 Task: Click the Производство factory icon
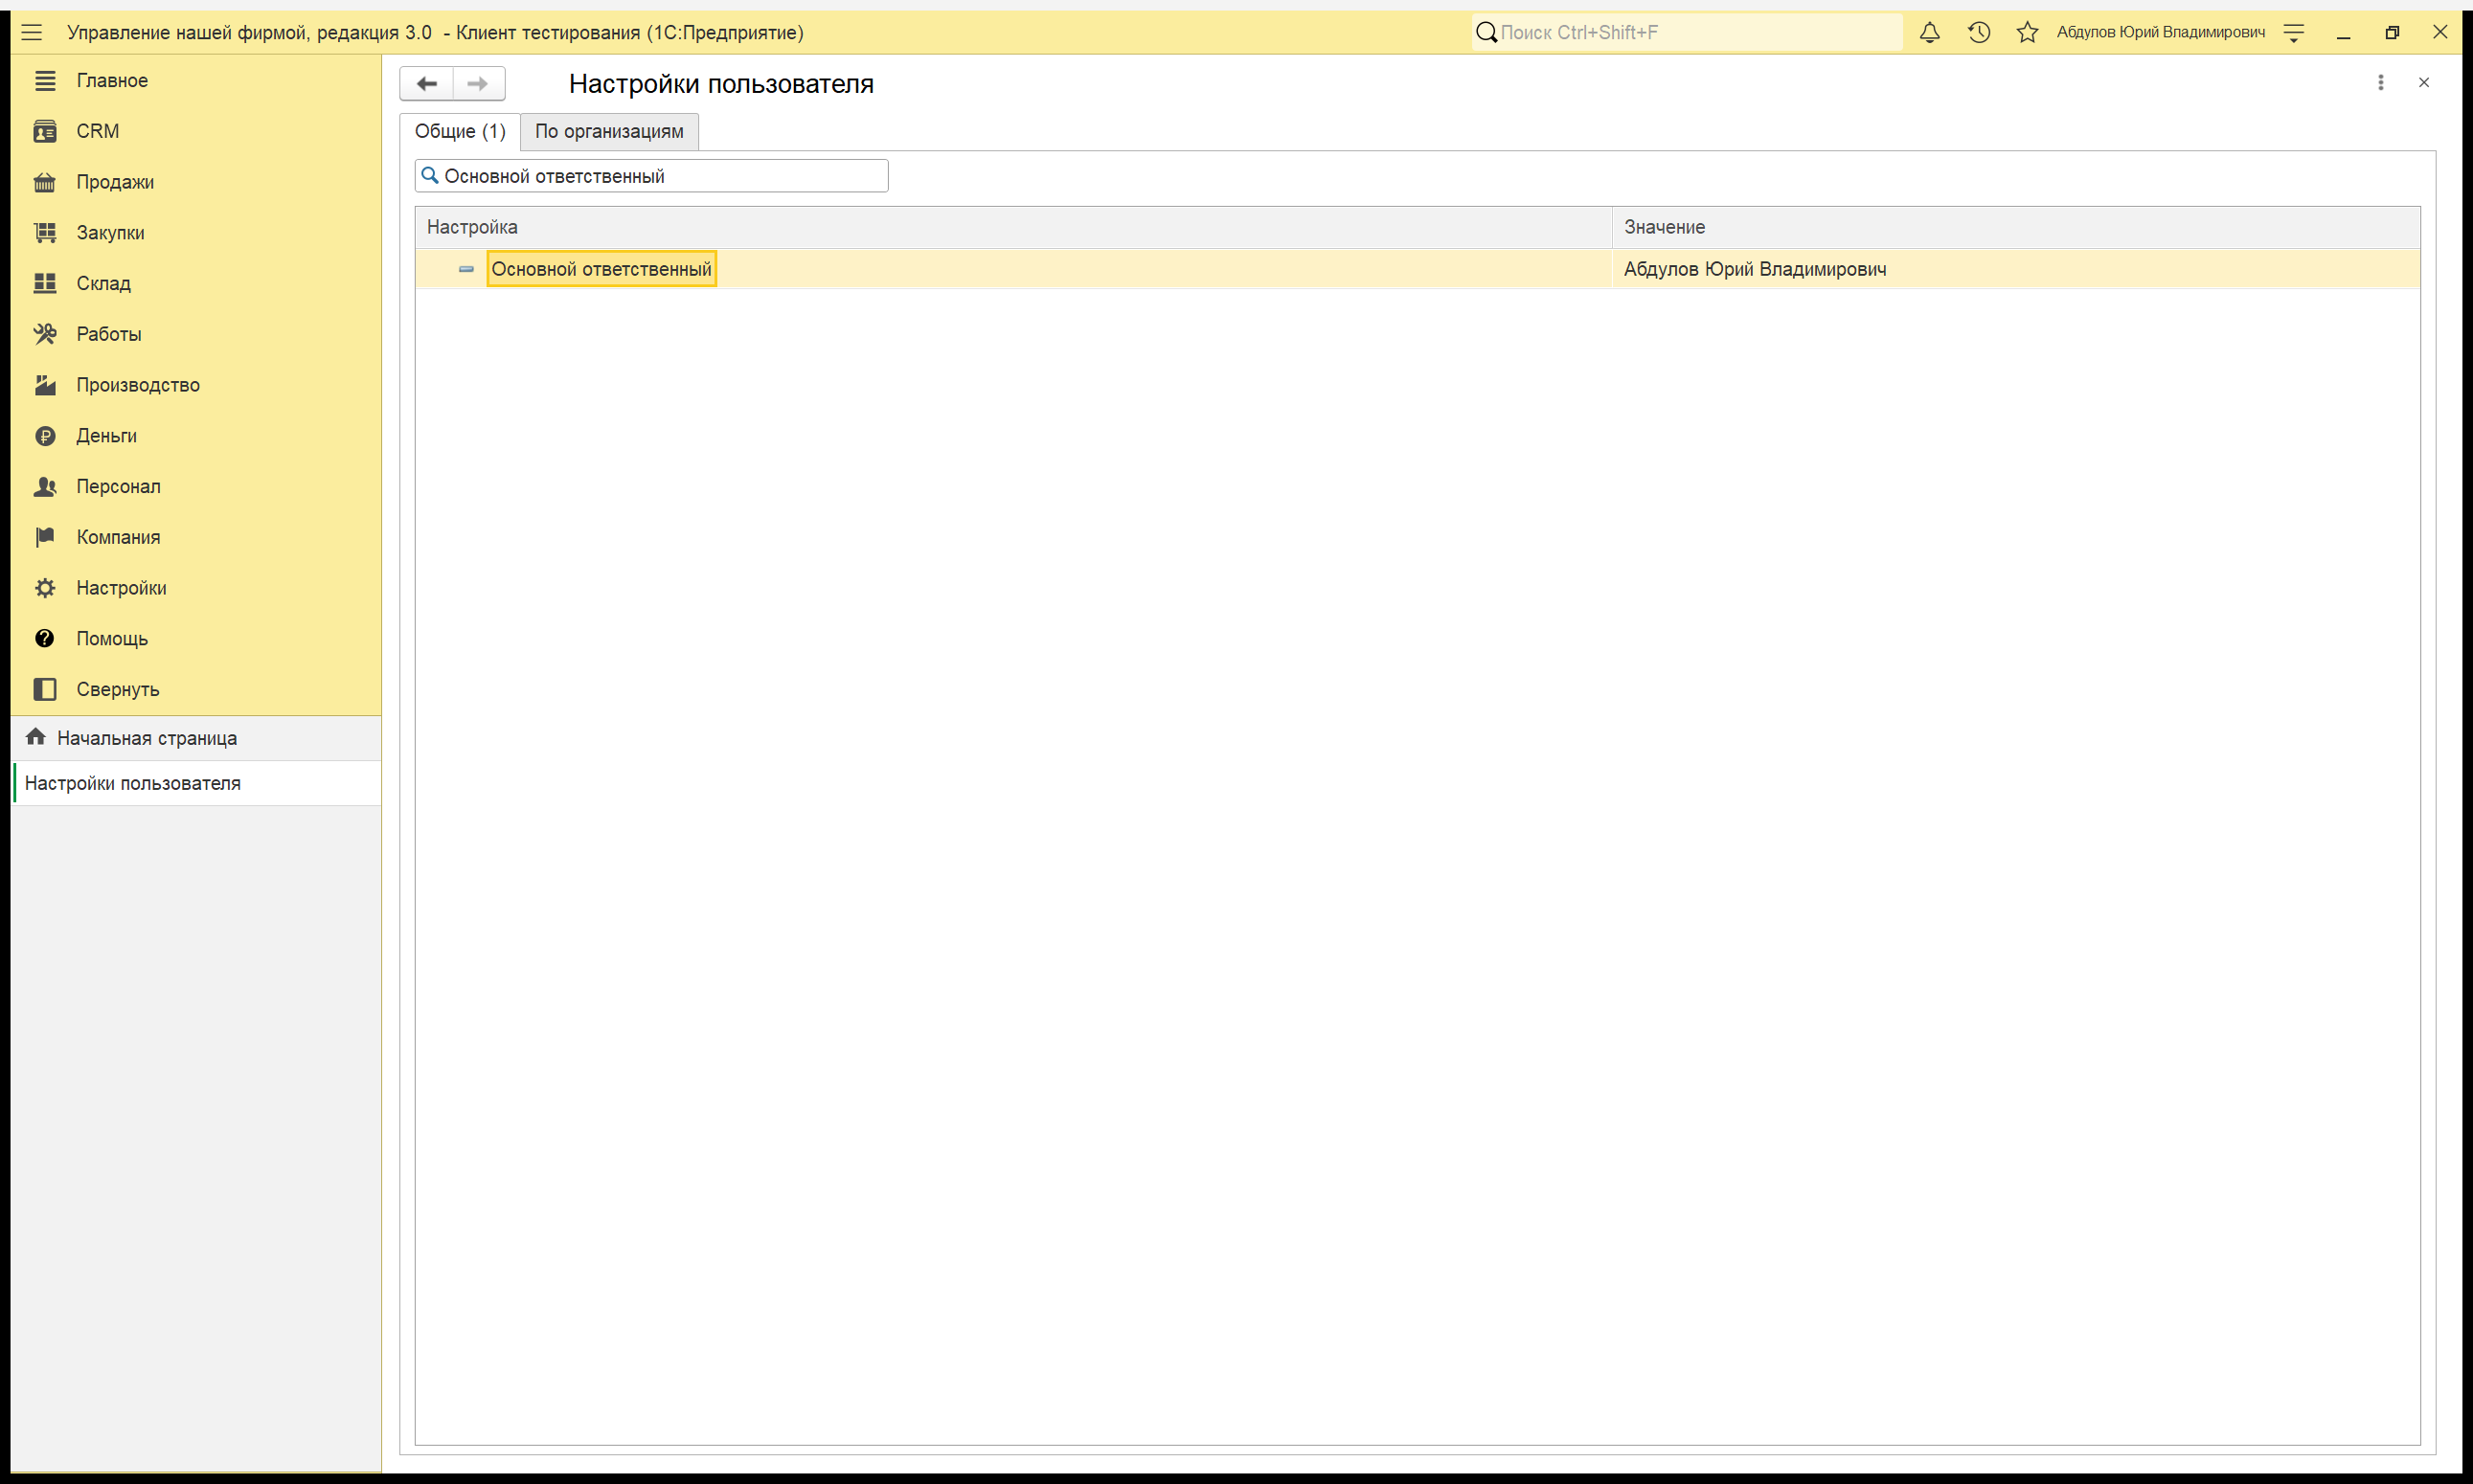click(x=45, y=385)
